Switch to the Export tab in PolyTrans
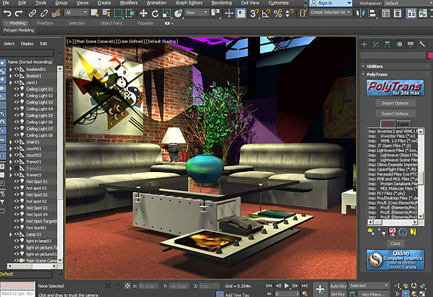The width and height of the screenshot is (433, 297). (405, 124)
